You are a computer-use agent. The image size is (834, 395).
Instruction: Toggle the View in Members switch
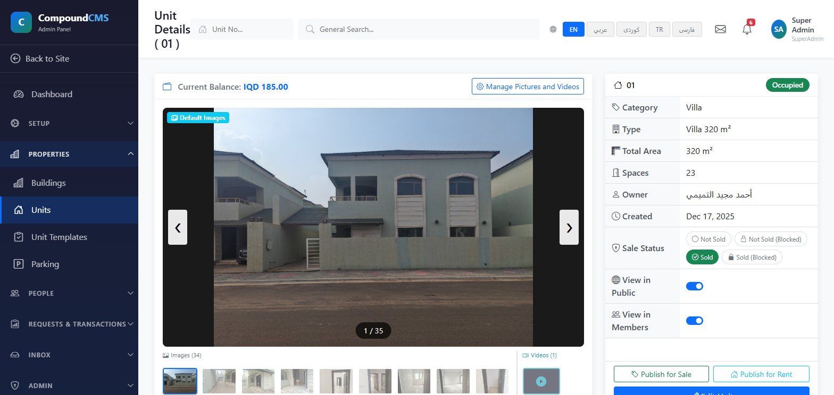pos(695,321)
